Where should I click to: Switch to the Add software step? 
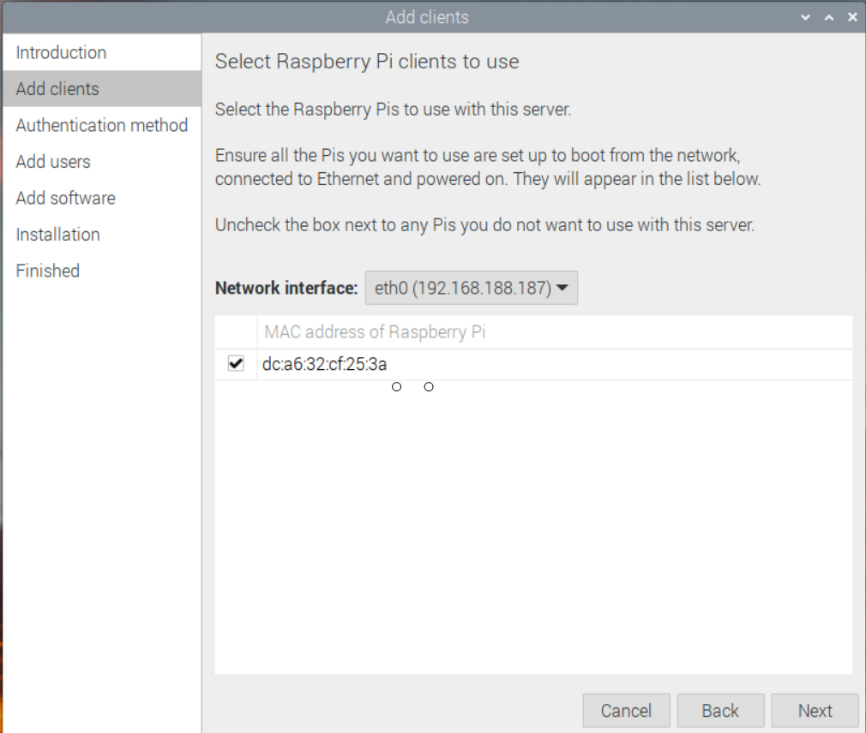(102, 198)
